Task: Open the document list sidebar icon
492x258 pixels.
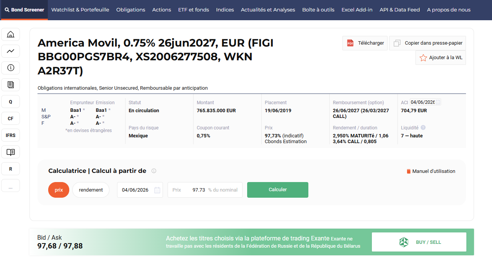Action: (11, 85)
